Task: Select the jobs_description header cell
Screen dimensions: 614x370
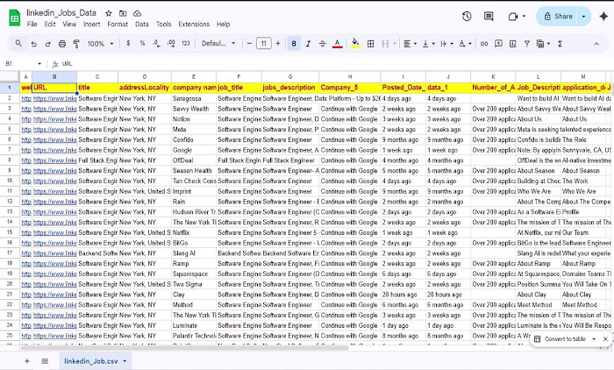Action: click(x=290, y=88)
